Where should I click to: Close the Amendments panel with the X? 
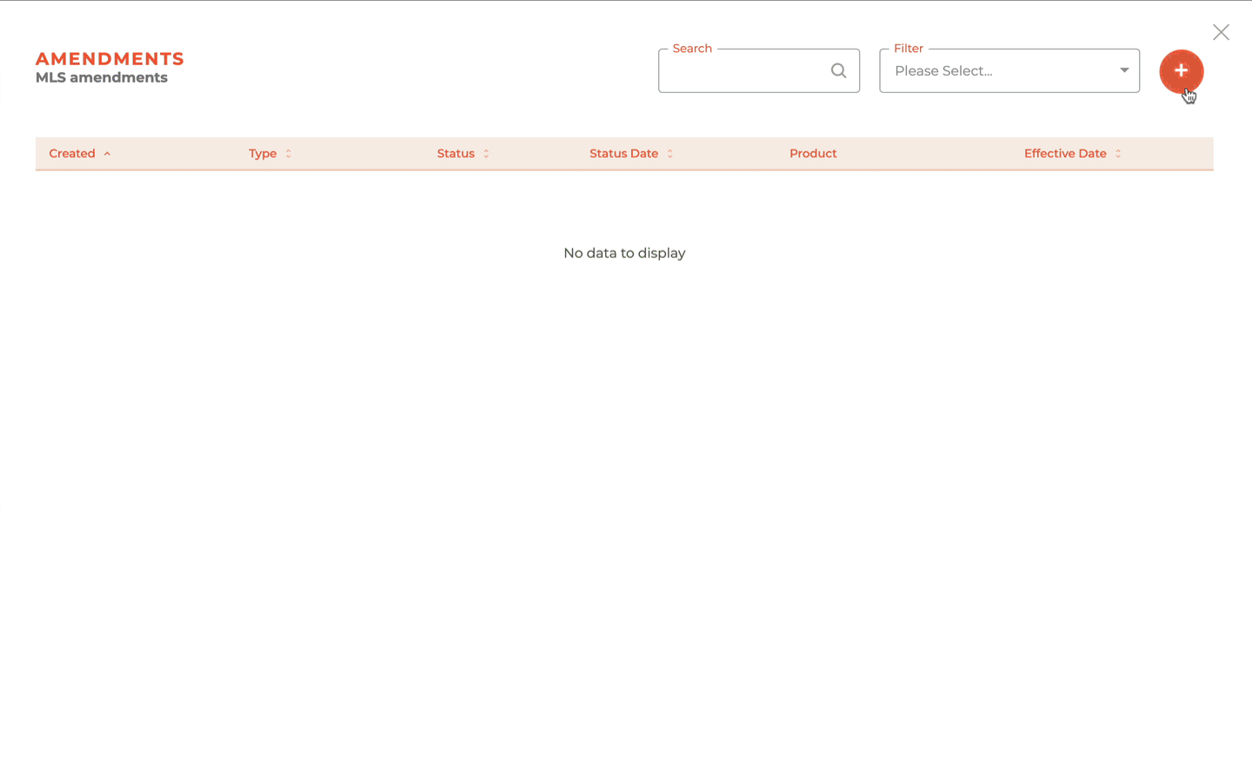pyautogui.click(x=1221, y=32)
